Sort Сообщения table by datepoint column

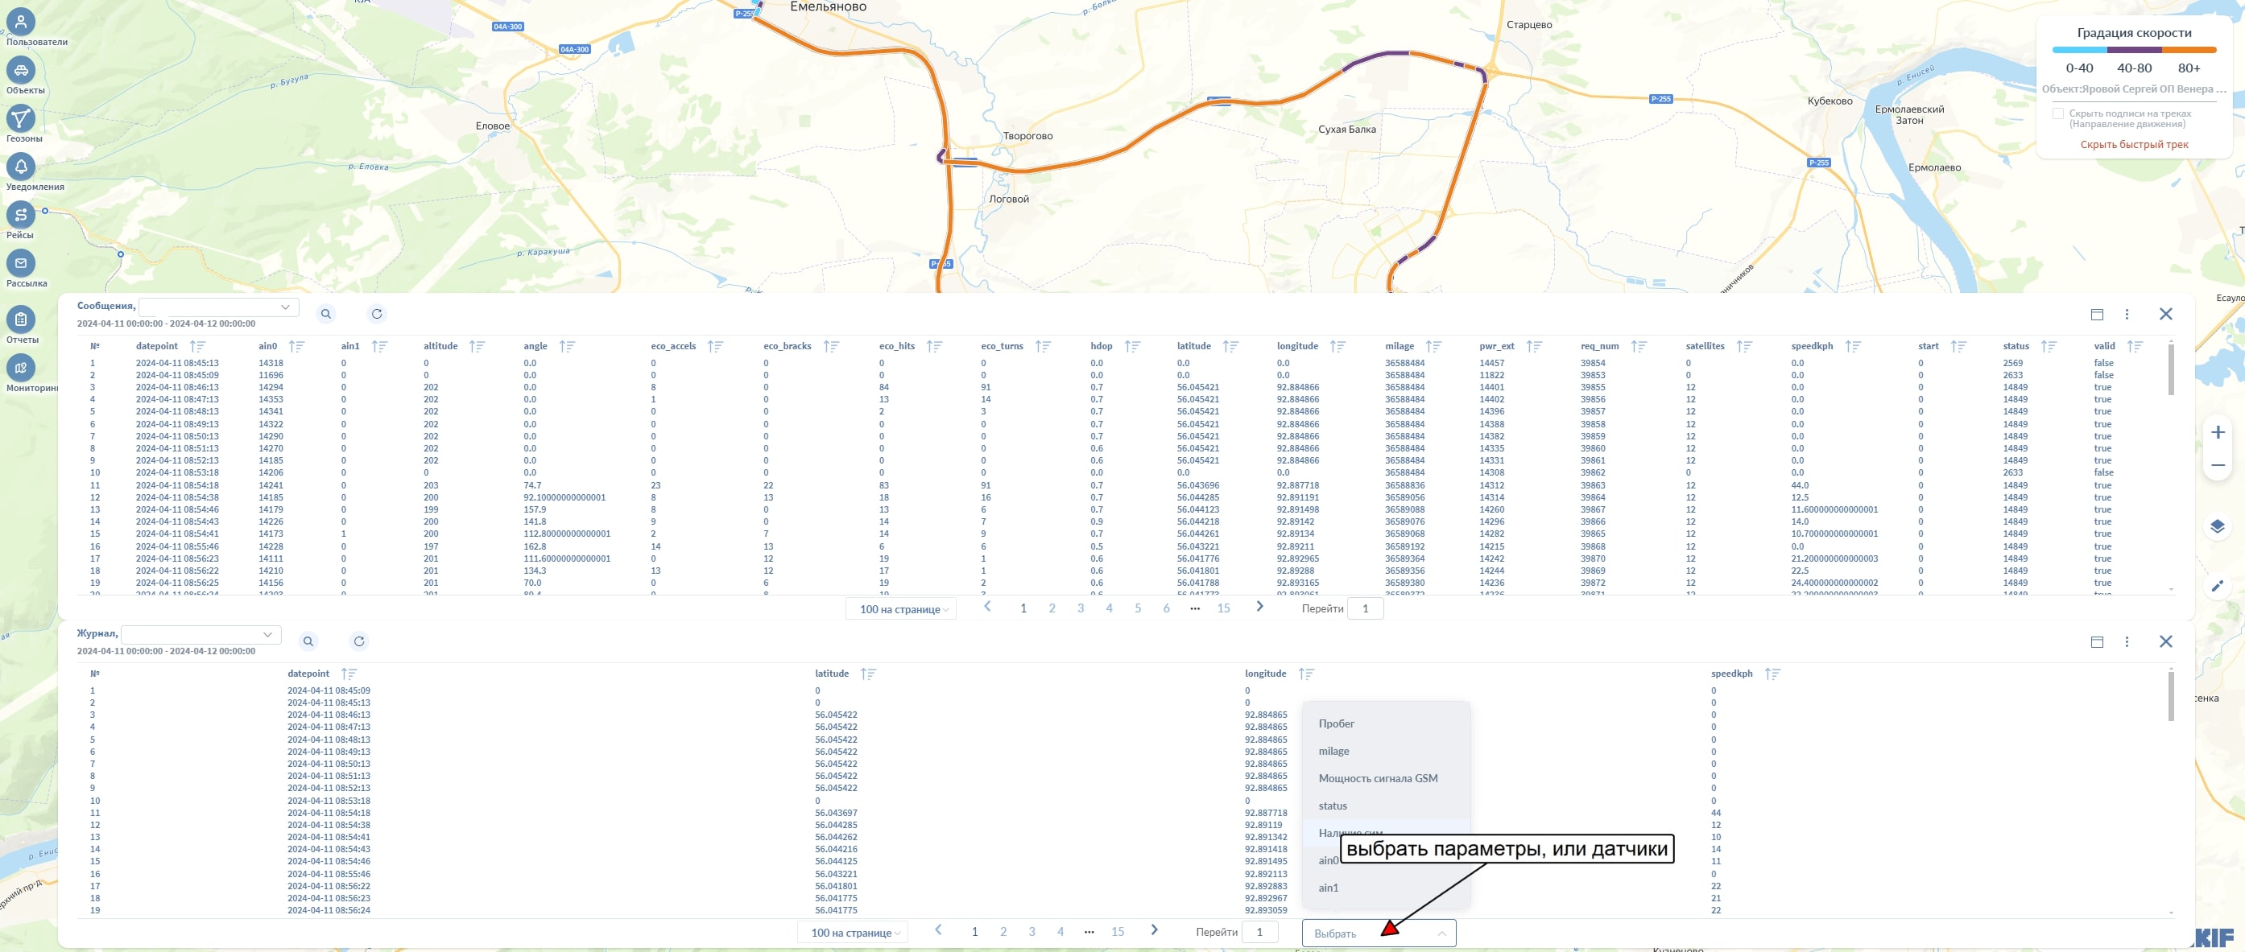tap(198, 346)
